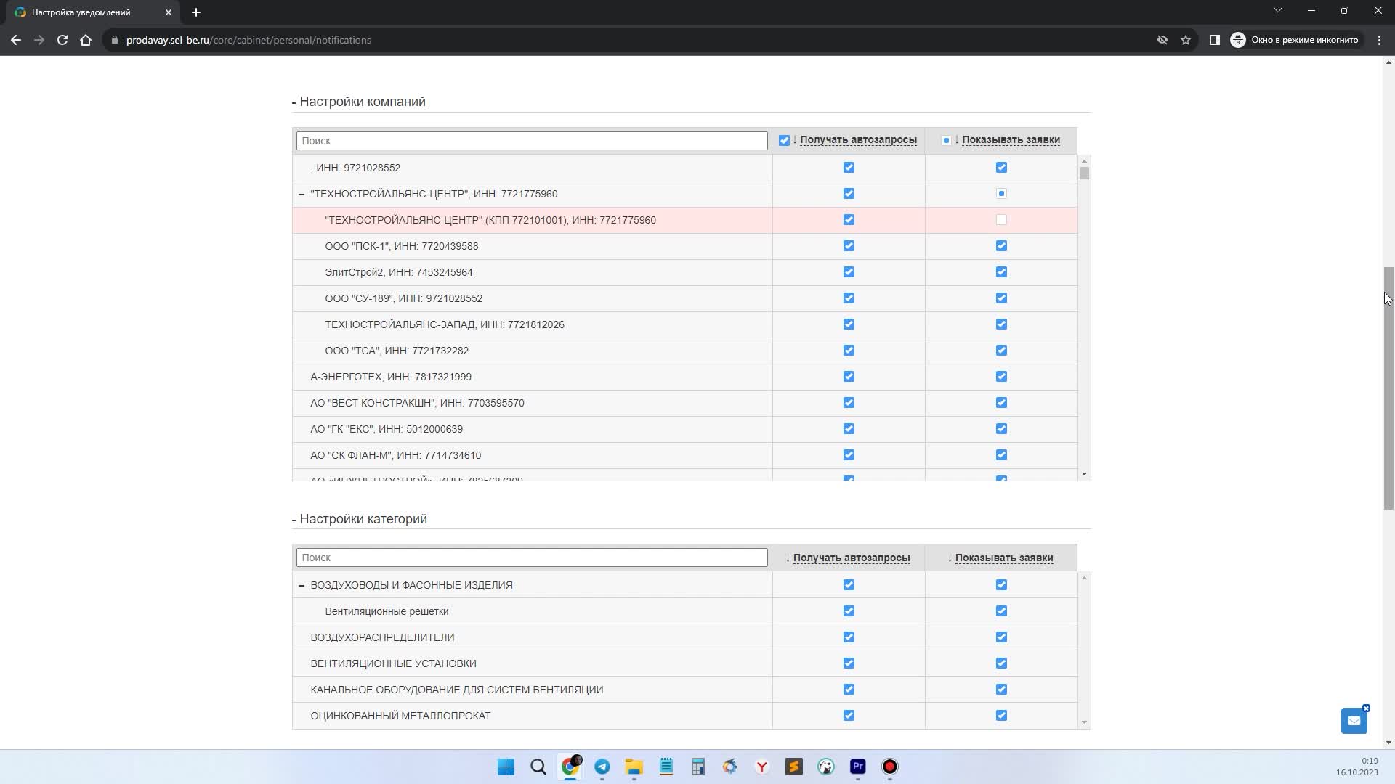Click the browser address bar URL
The height and width of the screenshot is (784, 1395).
point(248,40)
